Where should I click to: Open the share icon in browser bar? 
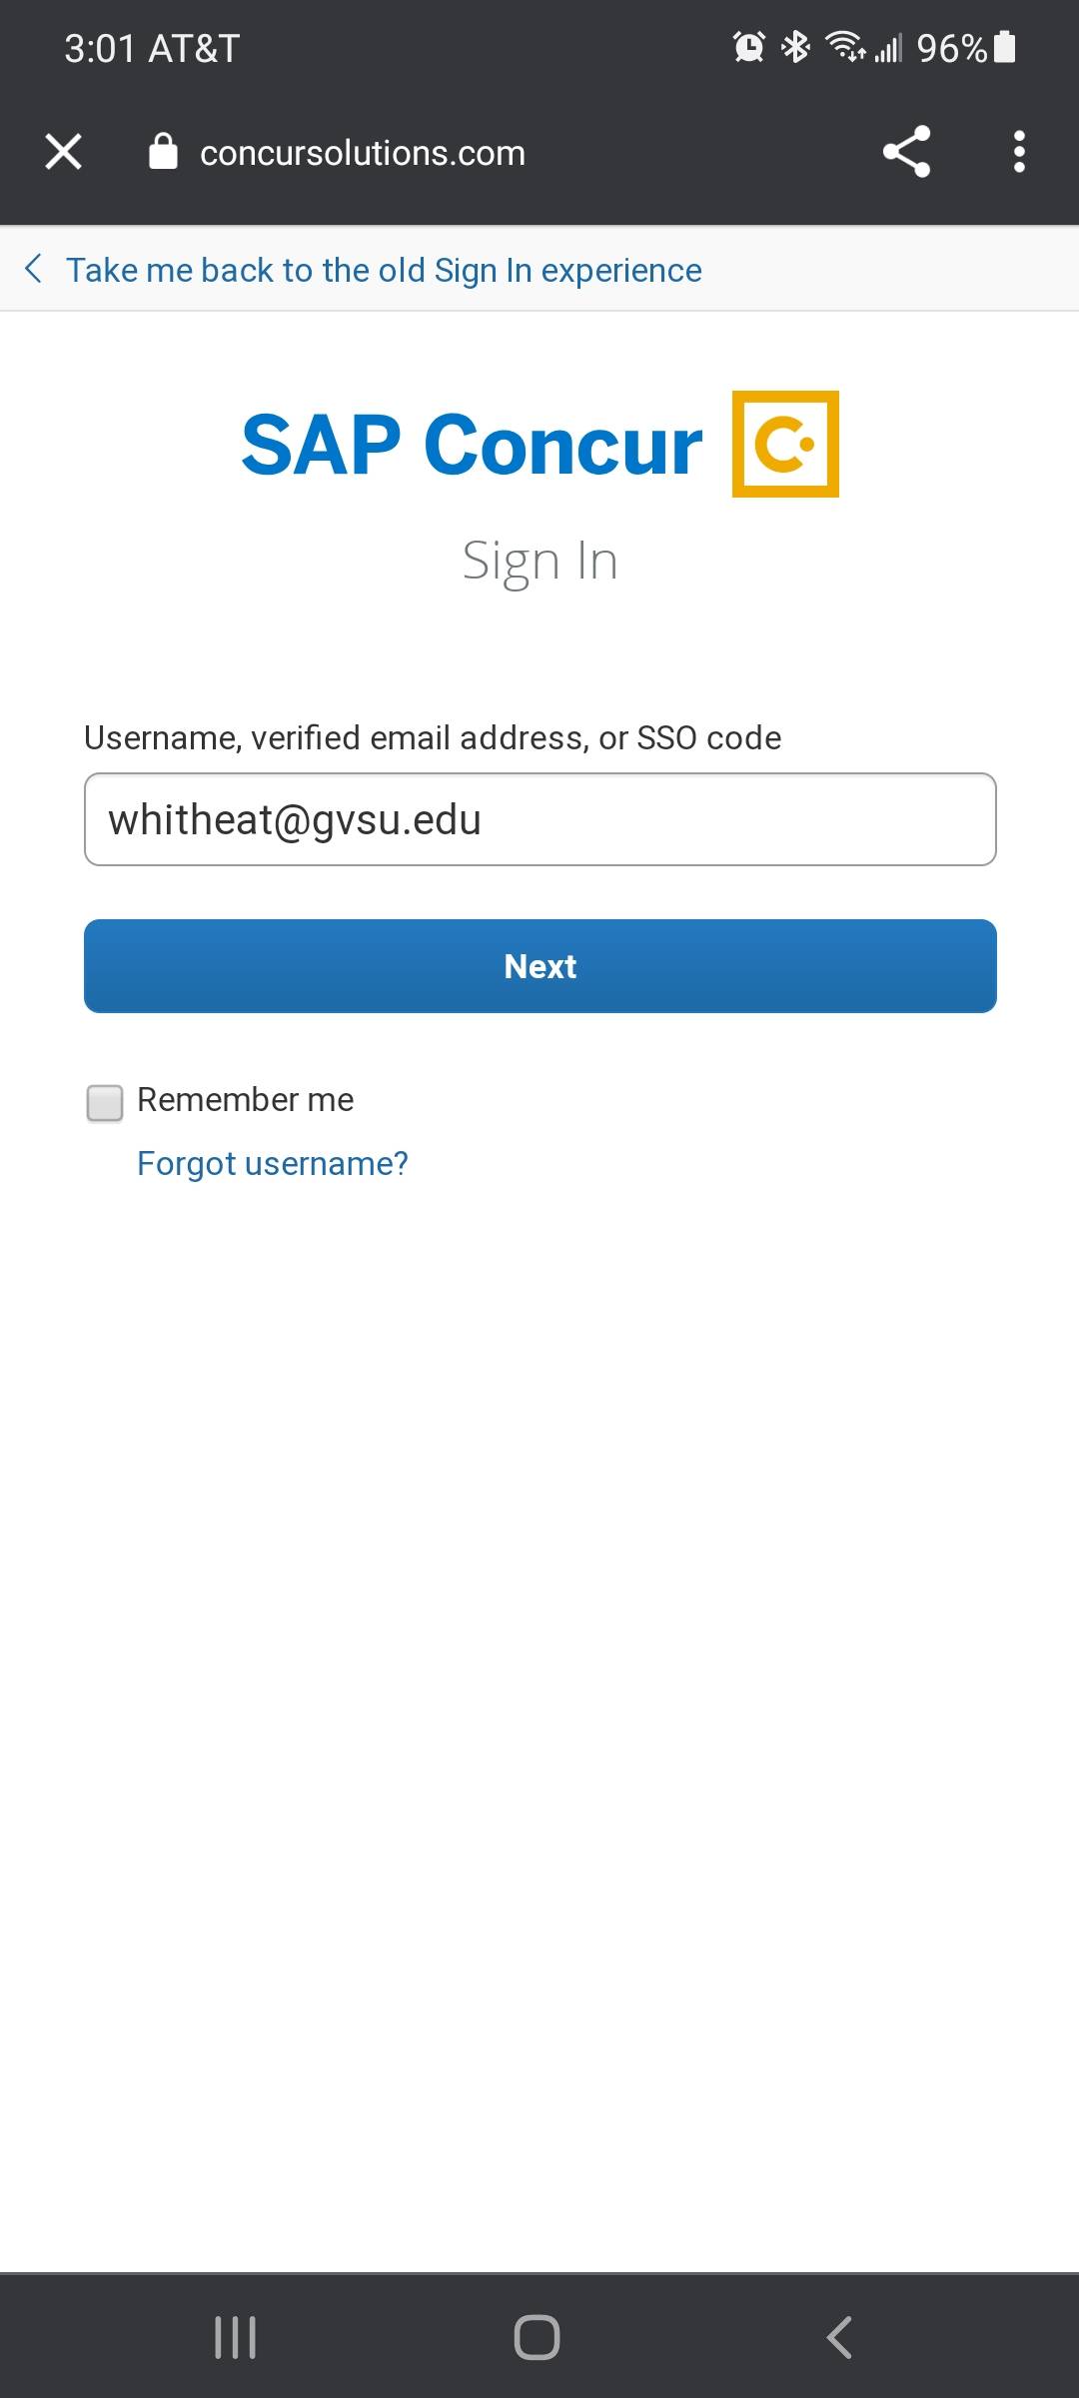906,152
